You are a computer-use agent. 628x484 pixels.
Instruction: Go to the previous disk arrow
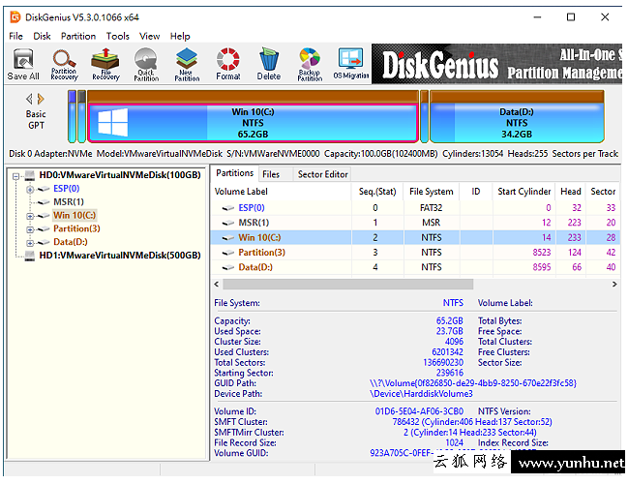pos(29,99)
